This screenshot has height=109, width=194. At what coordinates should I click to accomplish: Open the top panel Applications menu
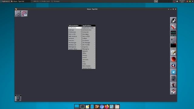click(5, 1)
